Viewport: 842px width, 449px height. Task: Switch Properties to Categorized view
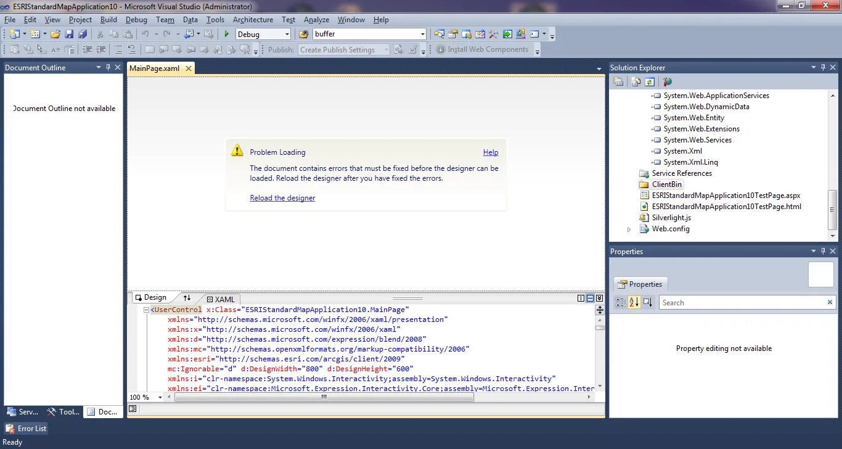620,302
